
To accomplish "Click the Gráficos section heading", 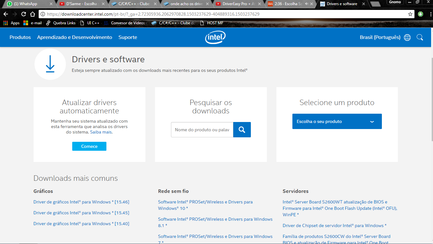I will click(43, 191).
